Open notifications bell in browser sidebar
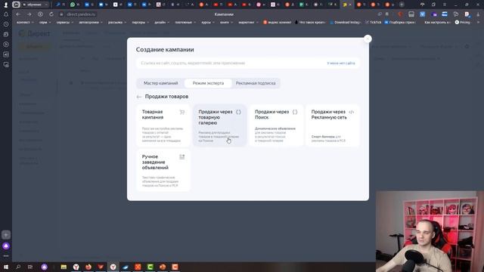This screenshot has height=272, width=484. 6,14
